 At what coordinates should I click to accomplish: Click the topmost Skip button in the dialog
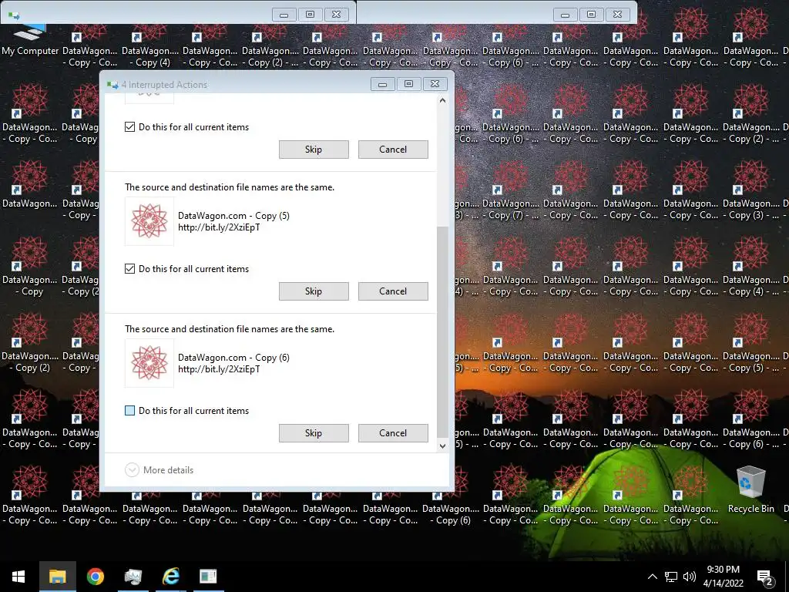[x=314, y=150]
